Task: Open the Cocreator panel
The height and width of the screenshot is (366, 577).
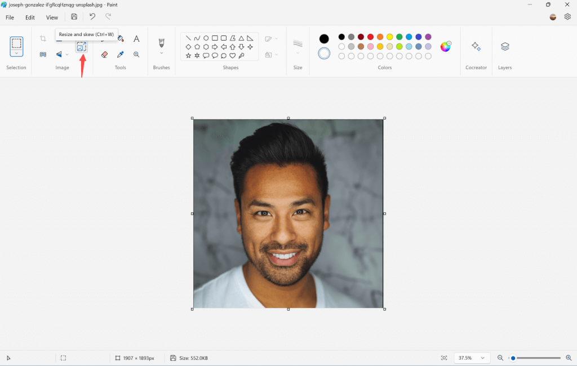Action: (476, 47)
